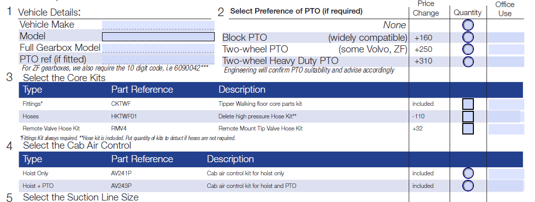
Task: Select the None PTO radio button
Action: coord(468,25)
